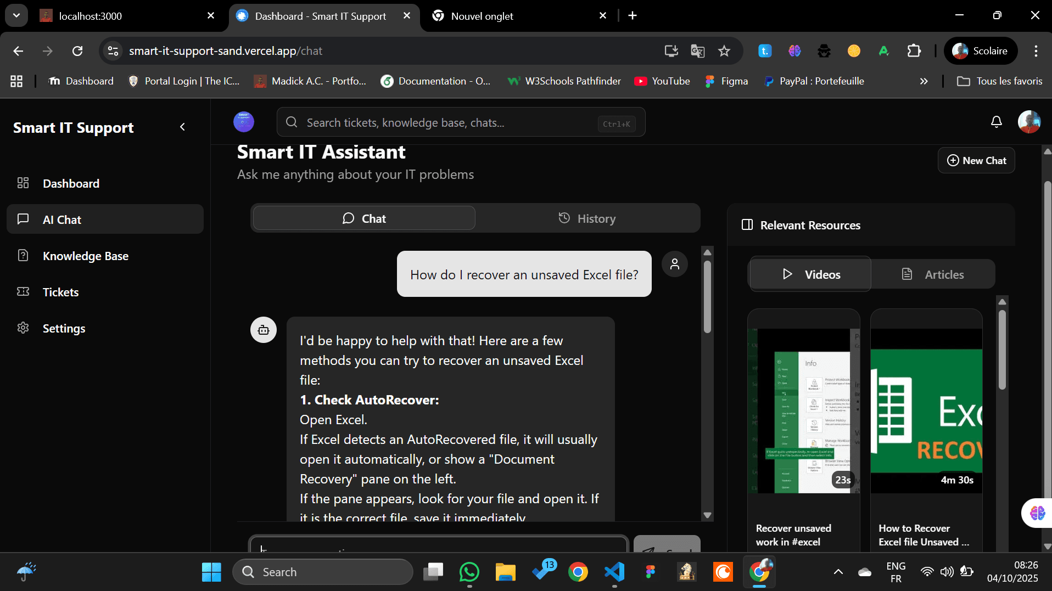Open a new browser tab

coord(633,15)
